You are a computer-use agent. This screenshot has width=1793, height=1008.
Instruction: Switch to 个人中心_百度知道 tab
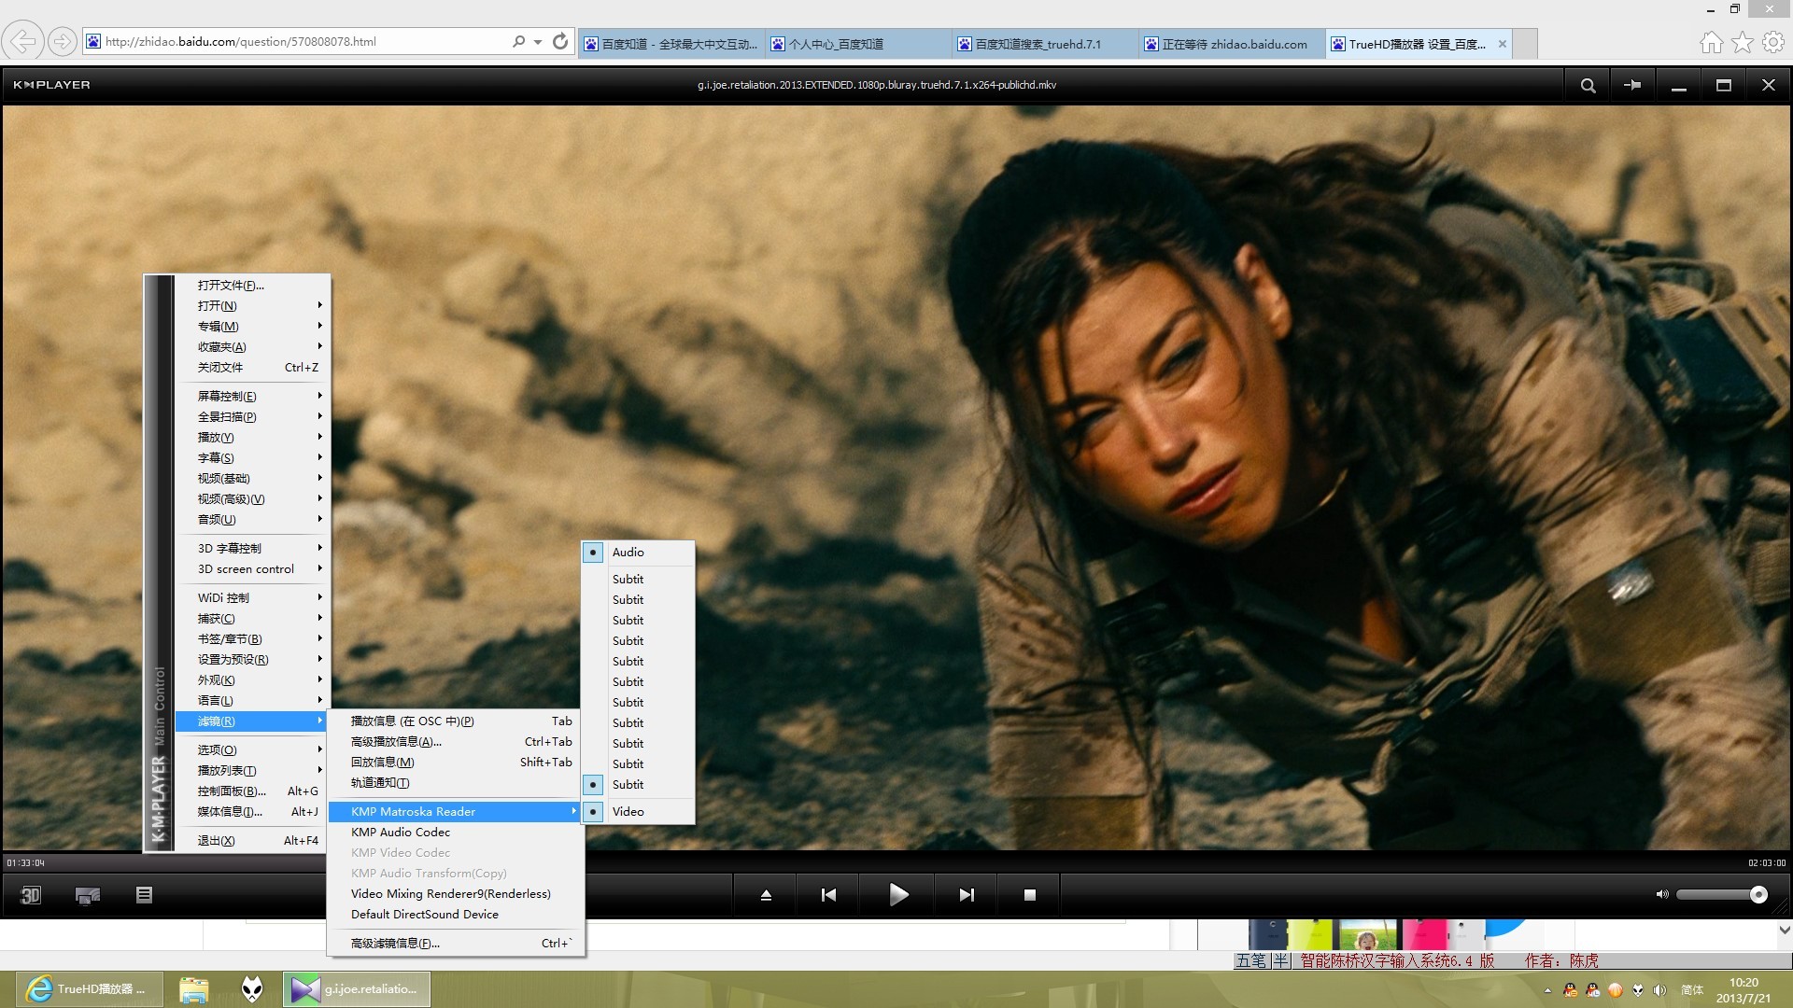[x=857, y=44]
